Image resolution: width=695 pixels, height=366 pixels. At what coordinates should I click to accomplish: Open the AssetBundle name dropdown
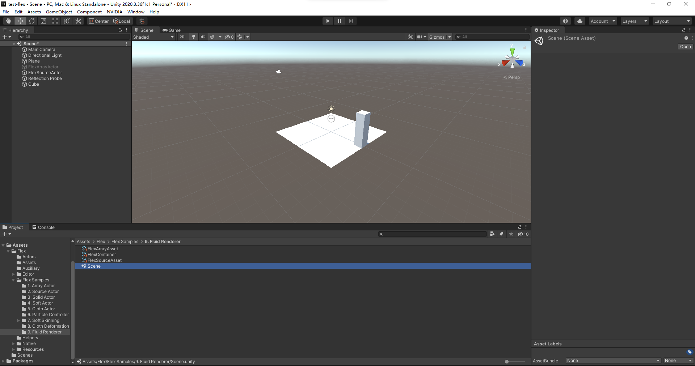coord(614,361)
